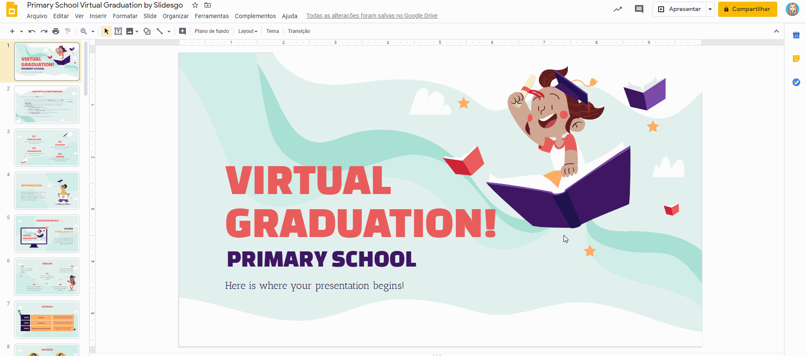The height and width of the screenshot is (356, 806).
Task: Click the PRIMARY SCHOOL subtitle text
Action: click(x=321, y=259)
